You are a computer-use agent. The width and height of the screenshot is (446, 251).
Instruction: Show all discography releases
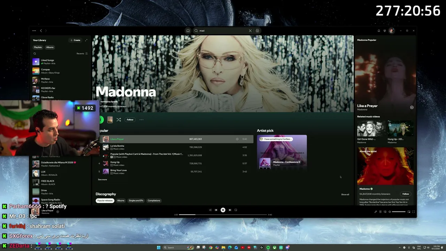click(345, 195)
